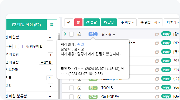Viewport: 180px width, 100px height.
Task: Click the envelope icon in the TOOLS row
Action: (x=80, y=88)
